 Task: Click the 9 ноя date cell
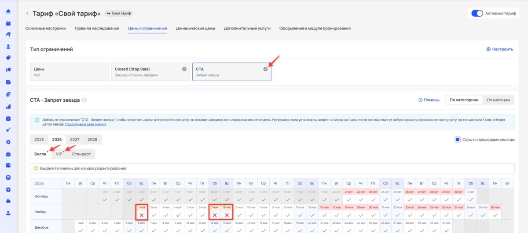point(239,212)
